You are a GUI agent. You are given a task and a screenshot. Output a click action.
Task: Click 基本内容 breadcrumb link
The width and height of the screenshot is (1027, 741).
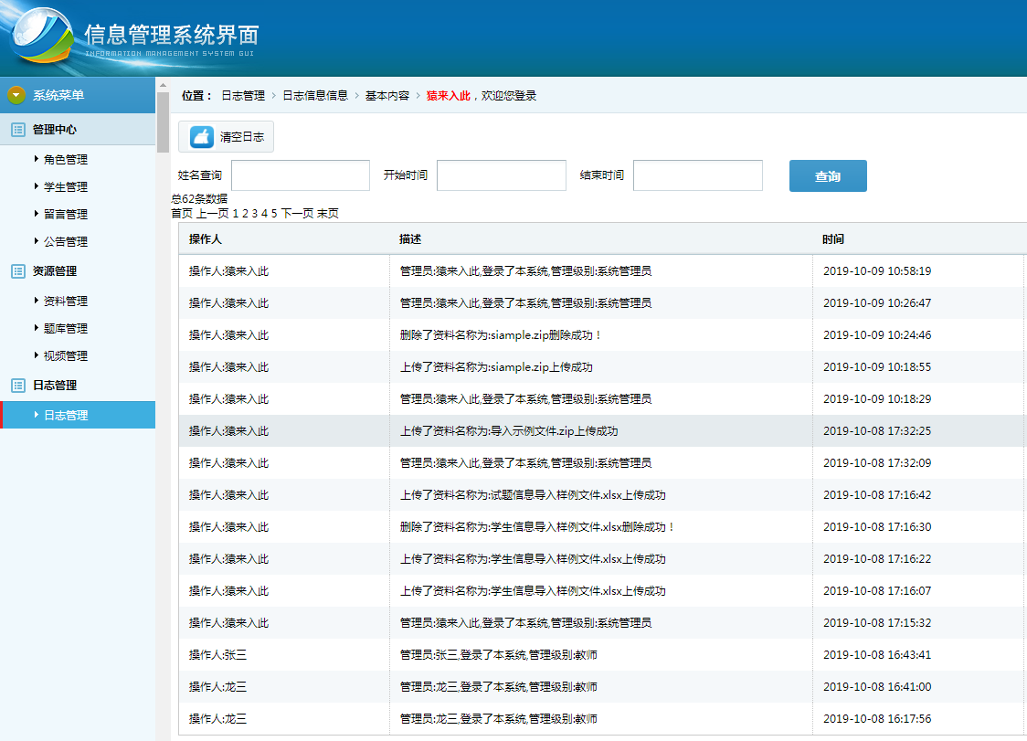(x=387, y=96)
